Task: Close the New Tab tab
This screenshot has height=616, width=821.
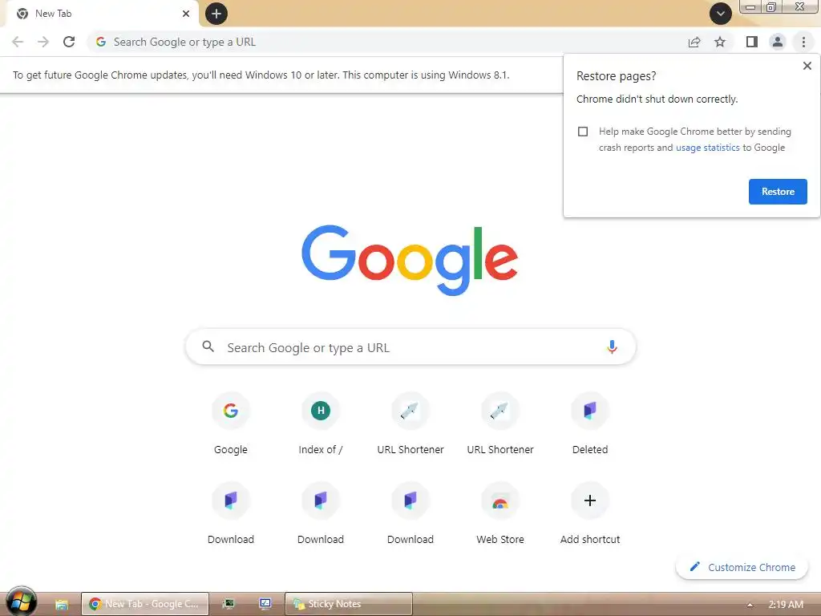Action: 186,14
